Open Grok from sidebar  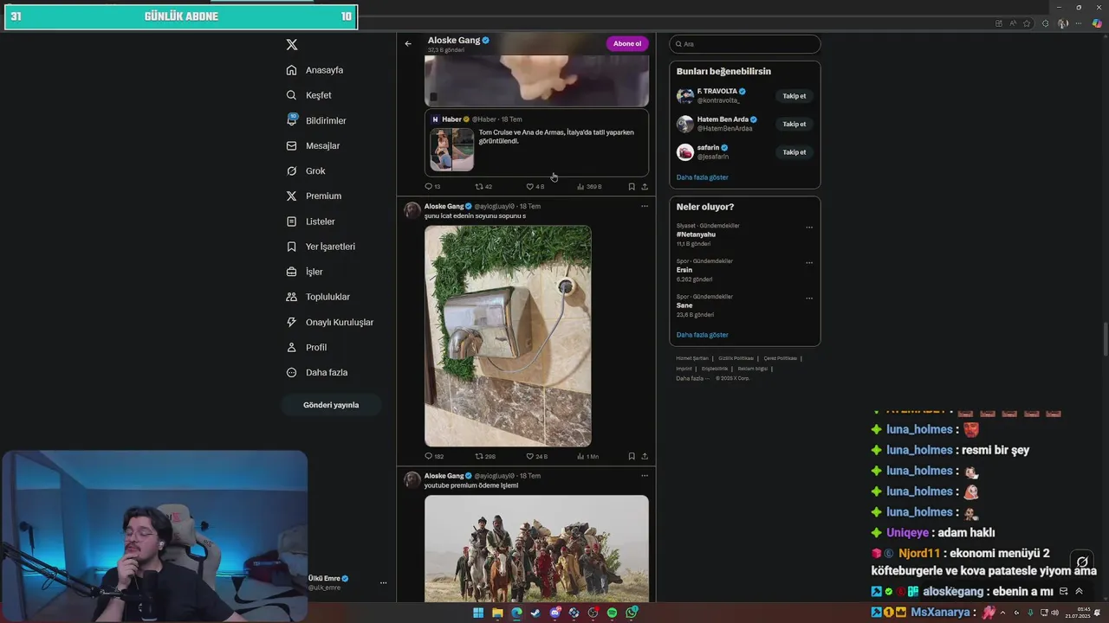(x=307, y=170)
